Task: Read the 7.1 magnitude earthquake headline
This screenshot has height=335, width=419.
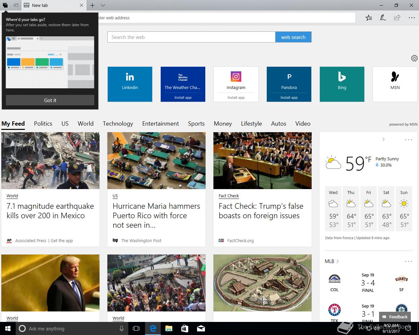Action: coord(50,211)
